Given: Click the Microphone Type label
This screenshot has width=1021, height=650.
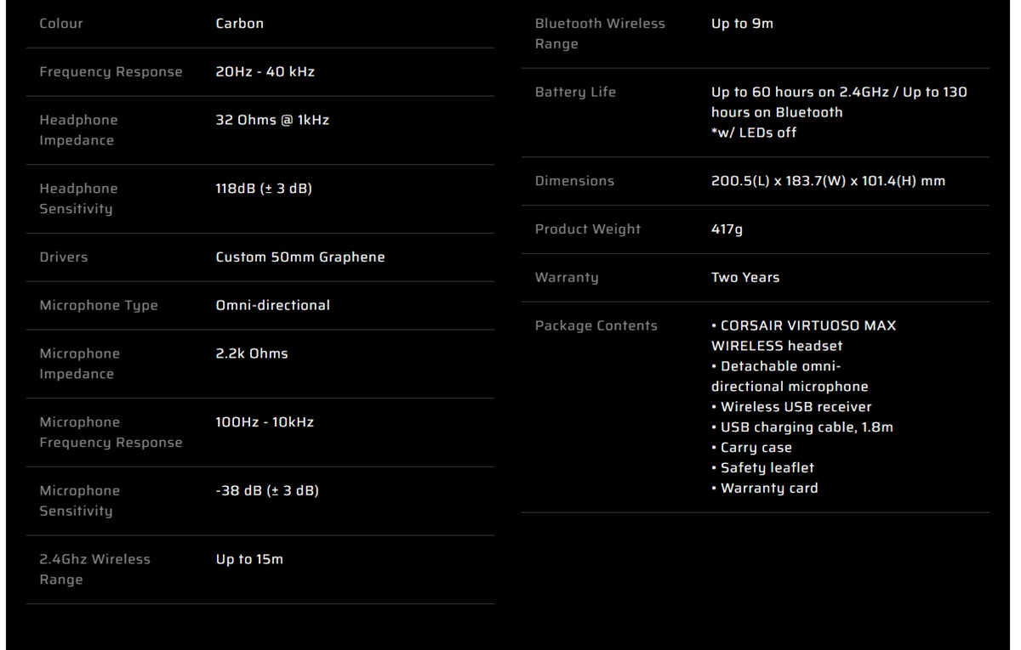Looking at the screenshot, I should (99, 306).
